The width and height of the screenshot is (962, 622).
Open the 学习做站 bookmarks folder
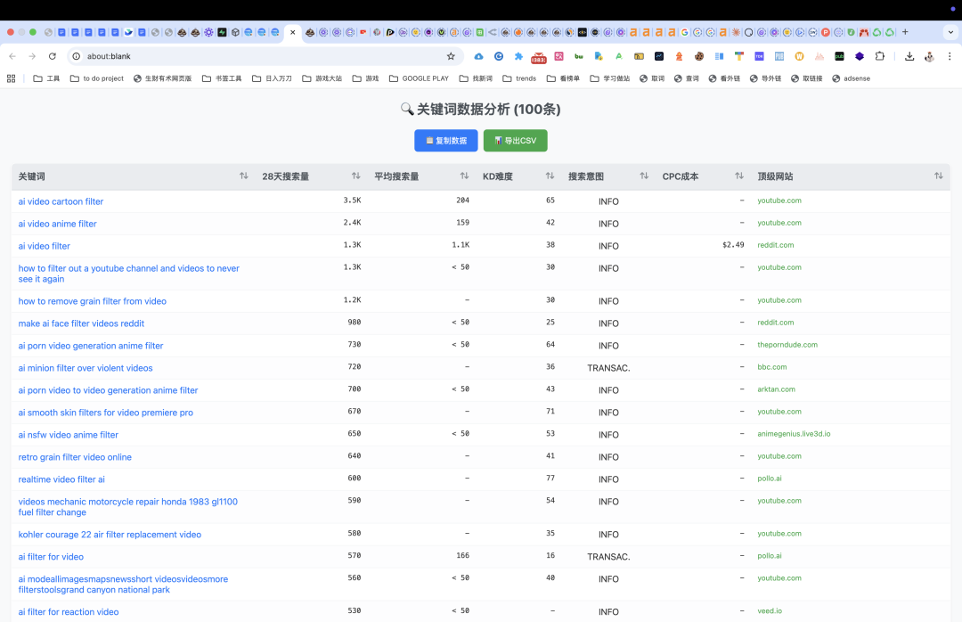[610, 78]
